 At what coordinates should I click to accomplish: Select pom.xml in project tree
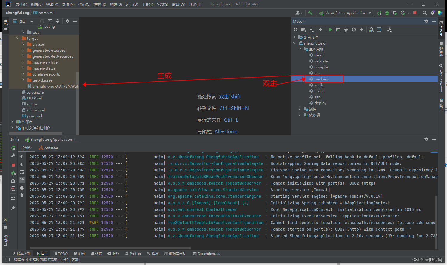click(35, 116)
